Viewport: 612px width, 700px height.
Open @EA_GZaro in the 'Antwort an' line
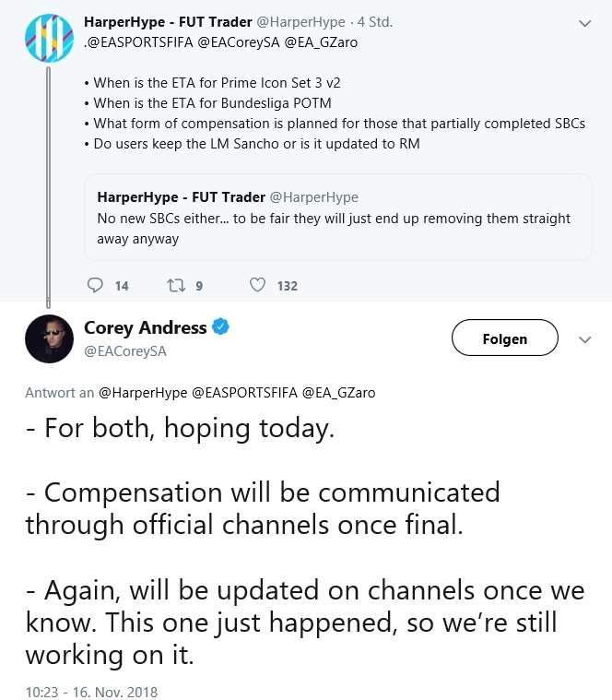click(338, 392)
